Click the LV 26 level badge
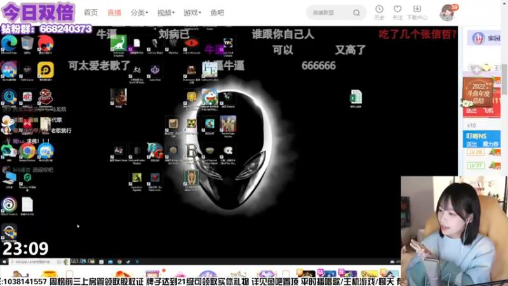Image resolution: width=508 pixels, height=286 pixels. (x=476, y=152)
